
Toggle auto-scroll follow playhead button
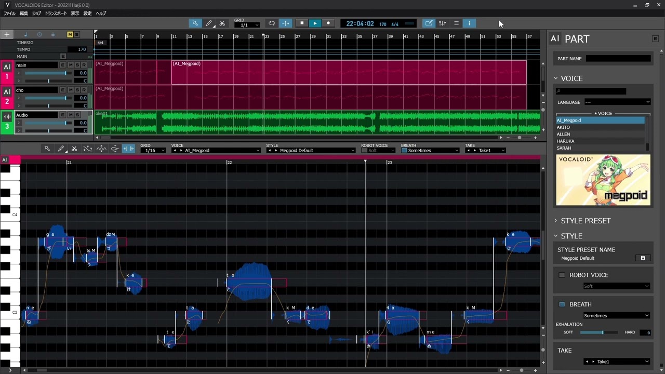tap(286, 23)
